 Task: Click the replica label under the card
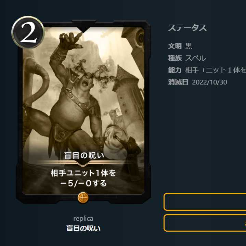[x=83, y=219]
